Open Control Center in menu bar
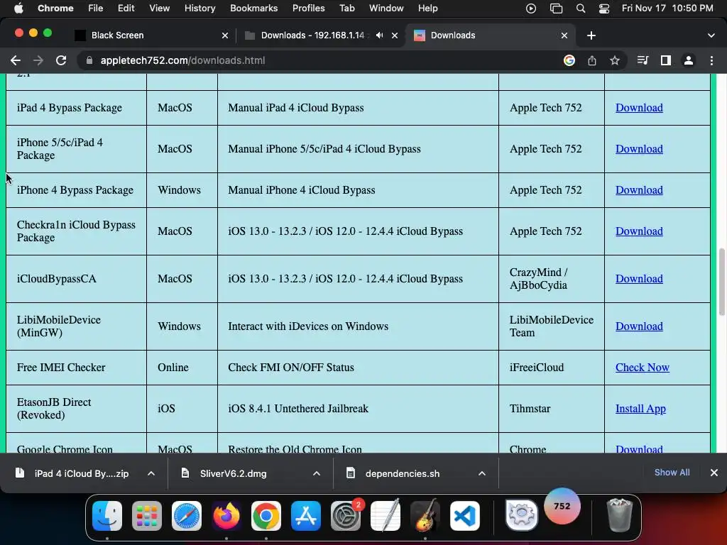The image size is (727, 545). [x=604, y=9]
